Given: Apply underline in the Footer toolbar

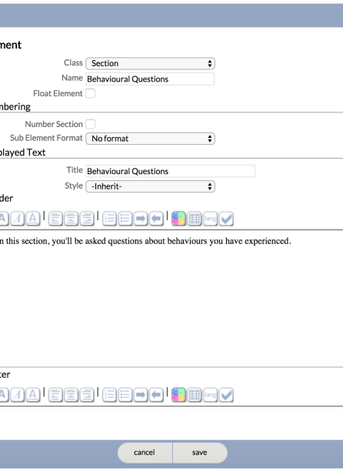Looking at the screenshot, I should tap(33, 395).
